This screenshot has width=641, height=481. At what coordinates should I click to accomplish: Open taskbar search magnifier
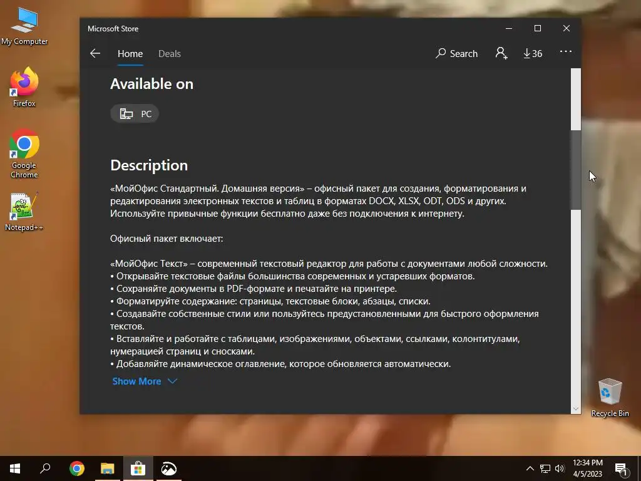(45, 468)
